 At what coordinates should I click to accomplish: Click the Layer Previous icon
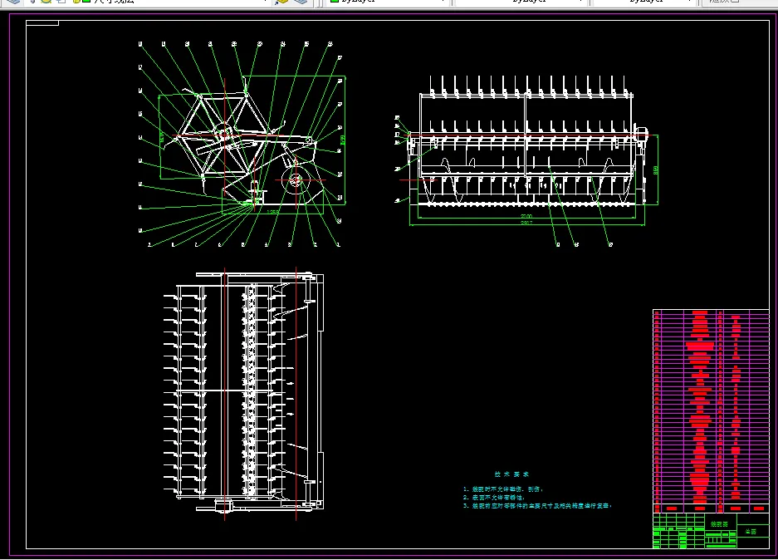[x=301, y=2]
